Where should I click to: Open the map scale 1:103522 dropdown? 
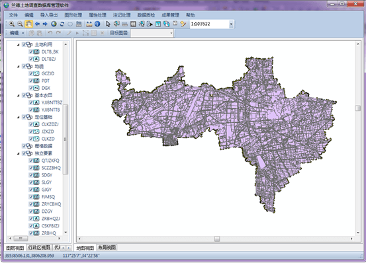pyautogui.click(x=231, y=24)
